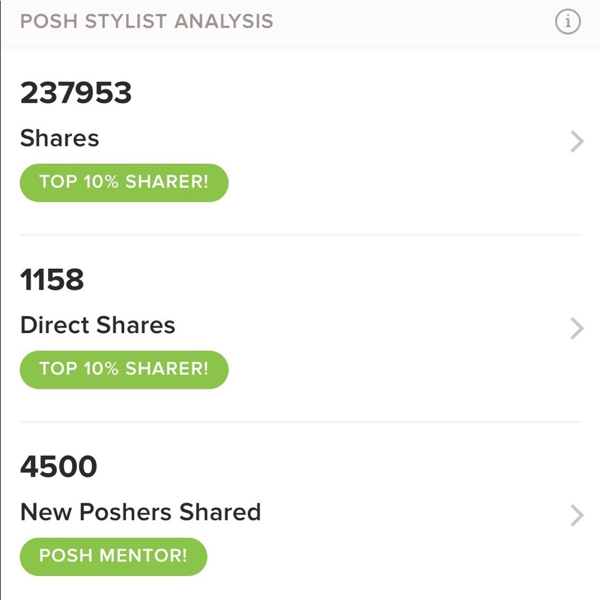Image resolution: width=600 pixels, height=600 pixels.
Task: Select the New Poshers Shared label
Action: [140, 512]
